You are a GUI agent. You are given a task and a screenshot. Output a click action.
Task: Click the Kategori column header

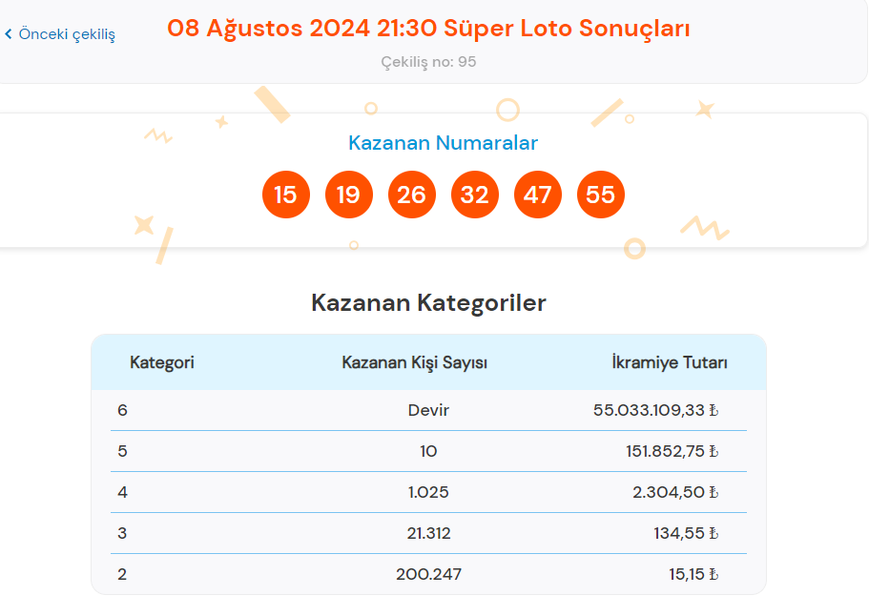point(162,362)
